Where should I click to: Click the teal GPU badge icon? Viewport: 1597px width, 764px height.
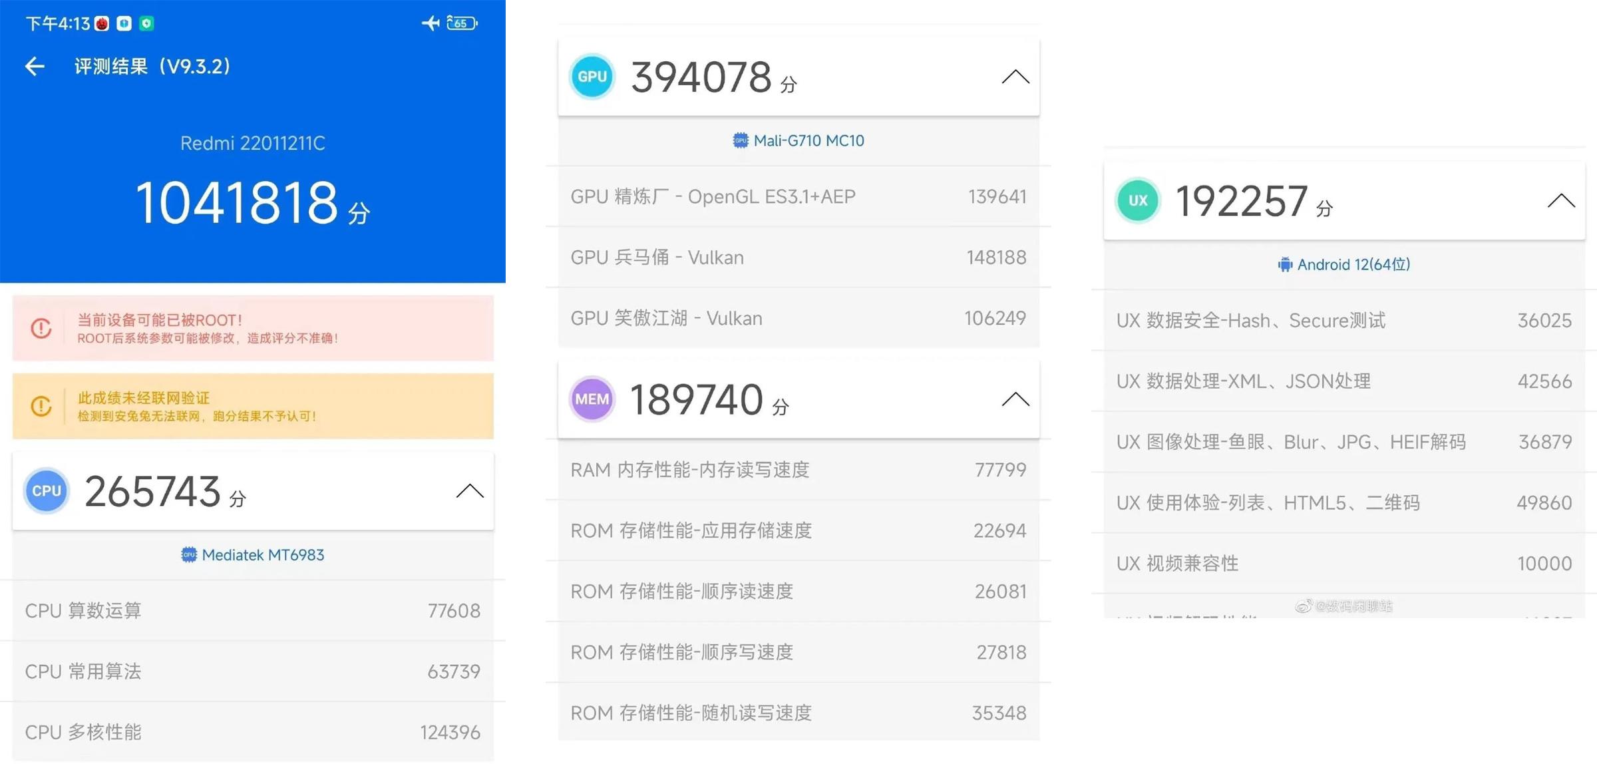[x=592, y=77]
